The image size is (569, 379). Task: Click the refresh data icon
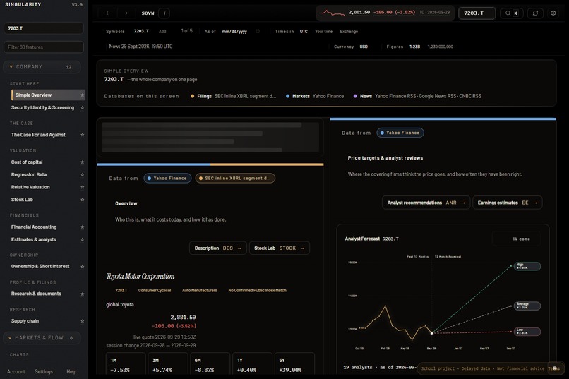[x=535, y=13]
